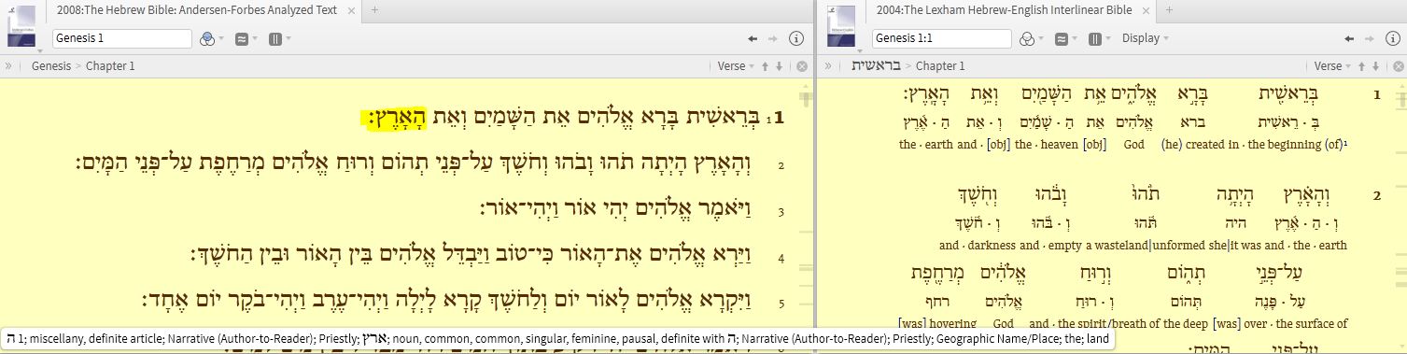
Task: Click the בראשית breadcrumb in the Interlinear panel
Action: click(878, 66)
